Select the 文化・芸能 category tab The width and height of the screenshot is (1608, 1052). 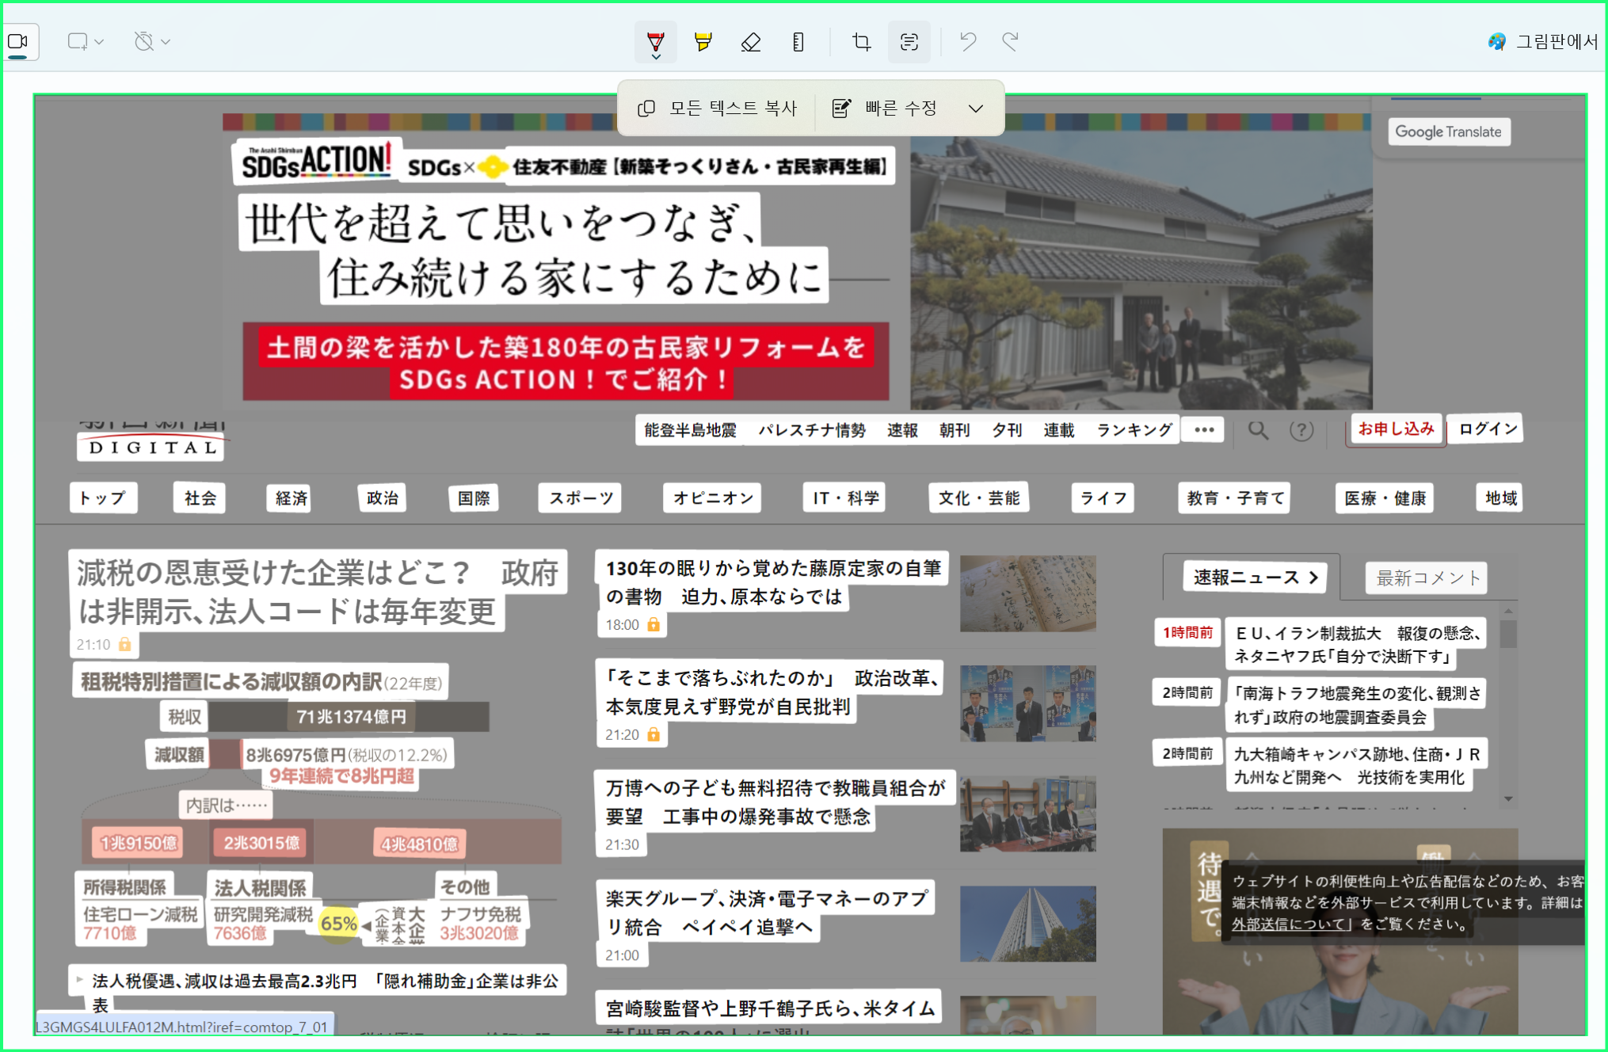(x=978, y=498)
